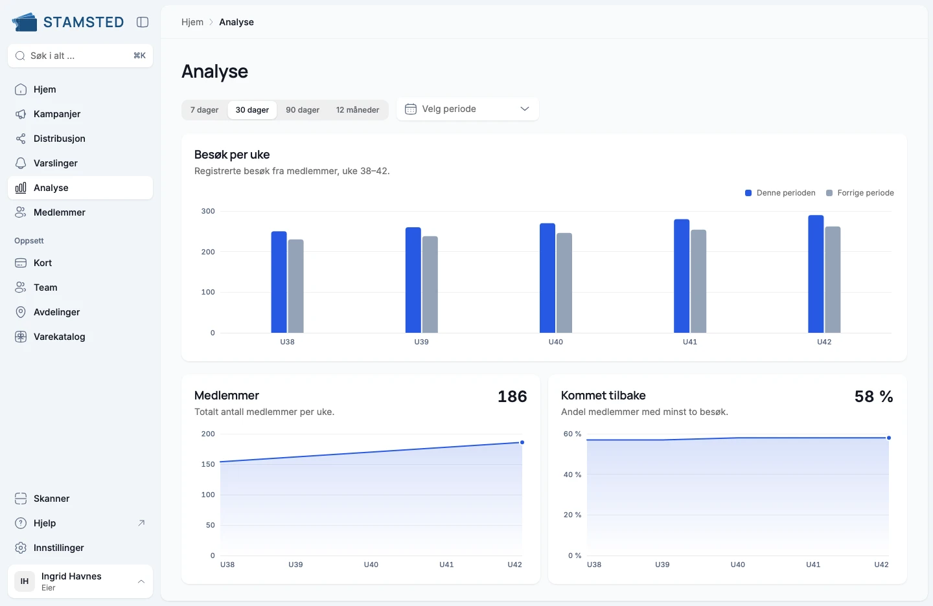Click the Innstillinger gear icon
Image resolution: width=933 pixels, height=606 pixels.
[x=21, y=548]
